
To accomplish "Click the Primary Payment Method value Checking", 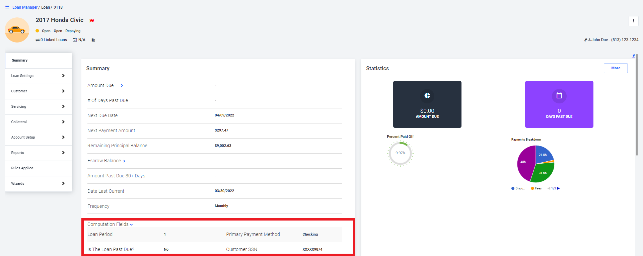I will point(310,235).
